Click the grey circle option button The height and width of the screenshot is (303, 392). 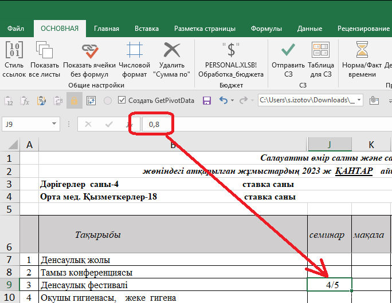point(108,101)
